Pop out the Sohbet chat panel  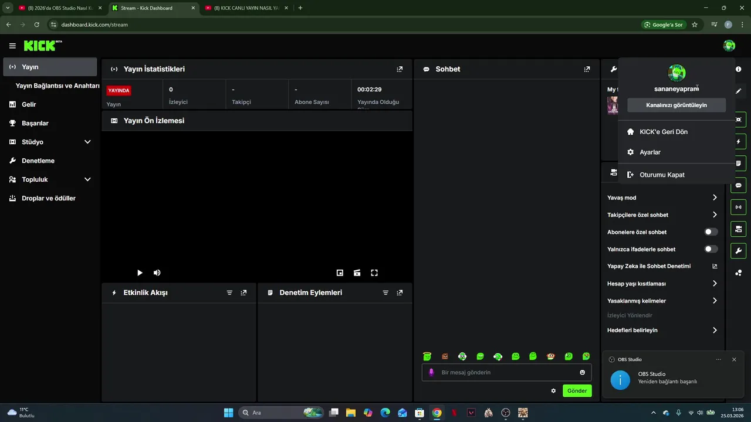pyautogui.click(x=587, y=69)
